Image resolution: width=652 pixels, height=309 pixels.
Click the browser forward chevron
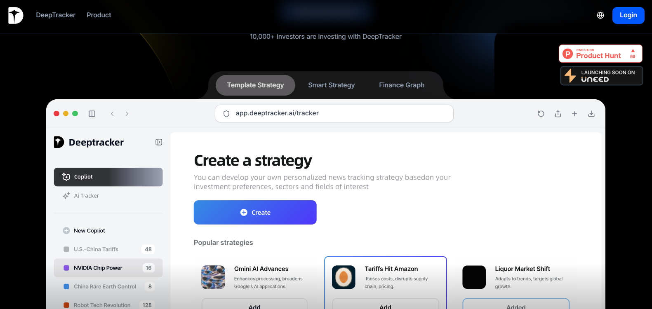click(x=127, y=114)
